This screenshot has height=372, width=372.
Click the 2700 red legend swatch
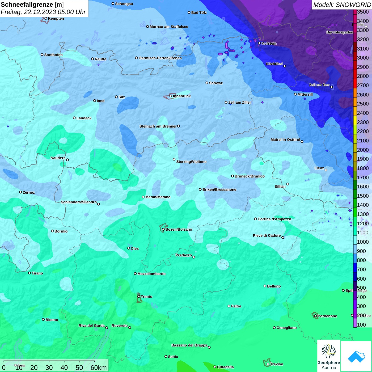coord(355,83)
